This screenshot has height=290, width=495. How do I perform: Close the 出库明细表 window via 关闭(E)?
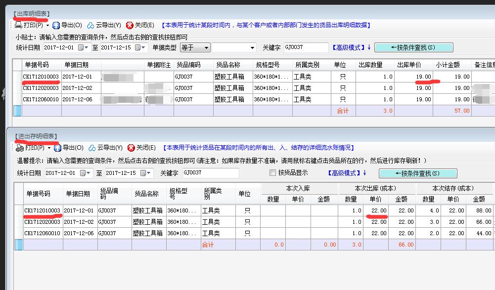(x=140, y=25)
